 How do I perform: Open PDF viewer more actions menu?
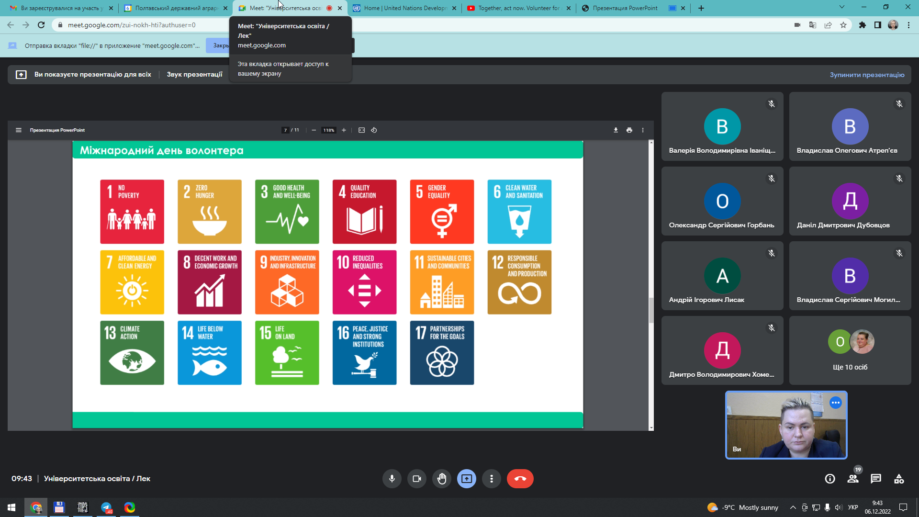coord(643,130)
